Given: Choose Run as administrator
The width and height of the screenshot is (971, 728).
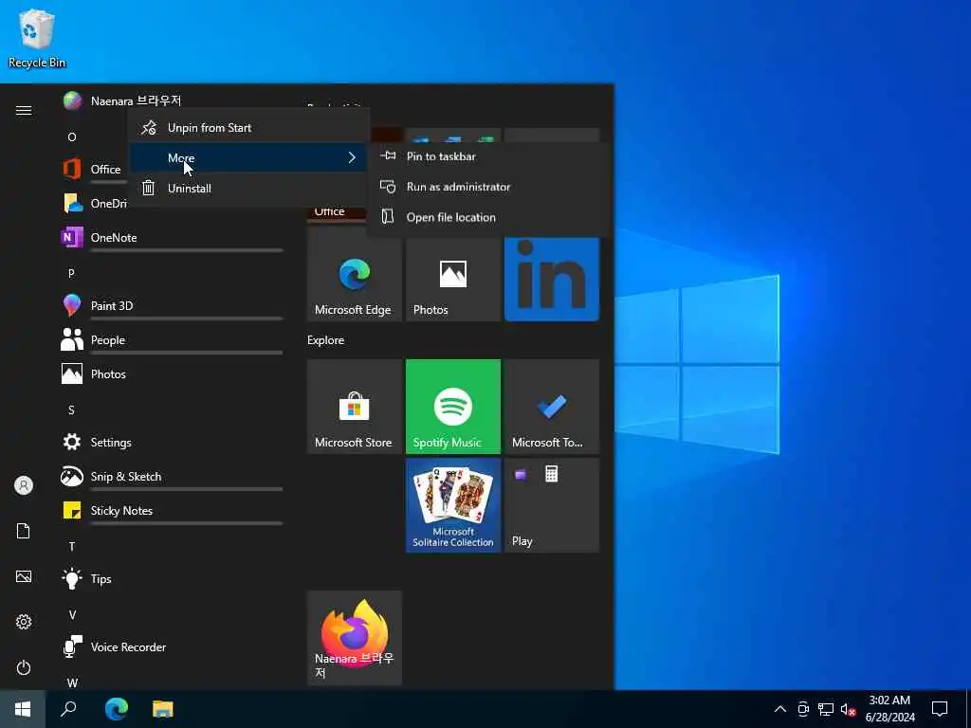Looking at the screenshot, I should pos(489,187).
